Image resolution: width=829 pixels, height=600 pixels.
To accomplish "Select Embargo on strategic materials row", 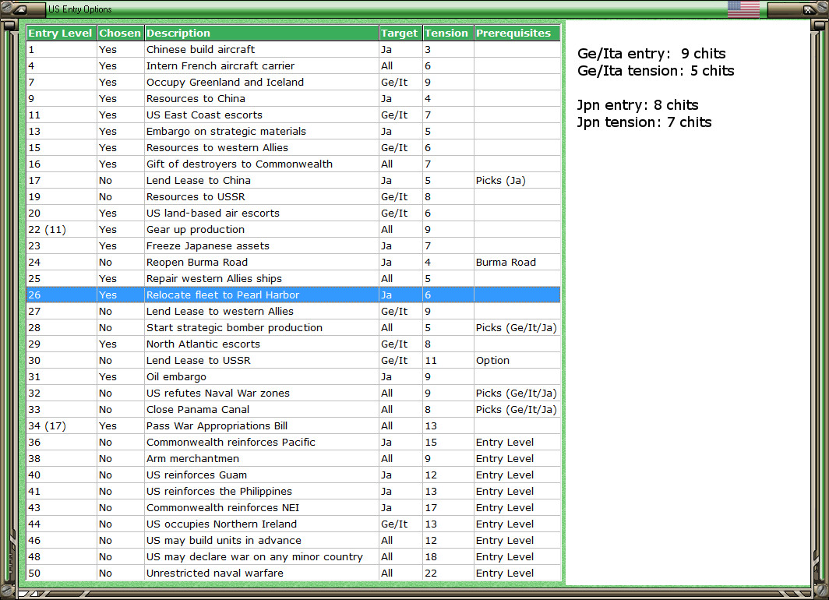I will (x=294, y=132).
